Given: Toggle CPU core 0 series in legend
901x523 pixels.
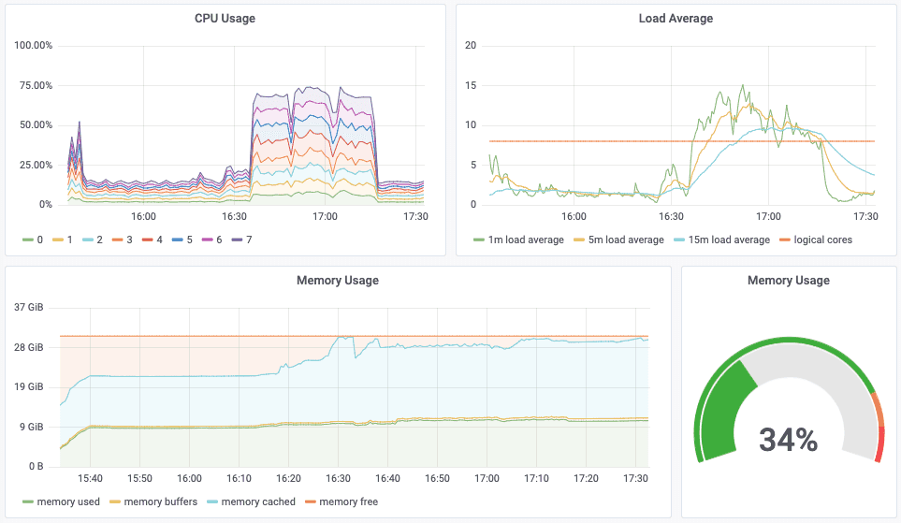Looking at the screenshot, I should 33,240.
